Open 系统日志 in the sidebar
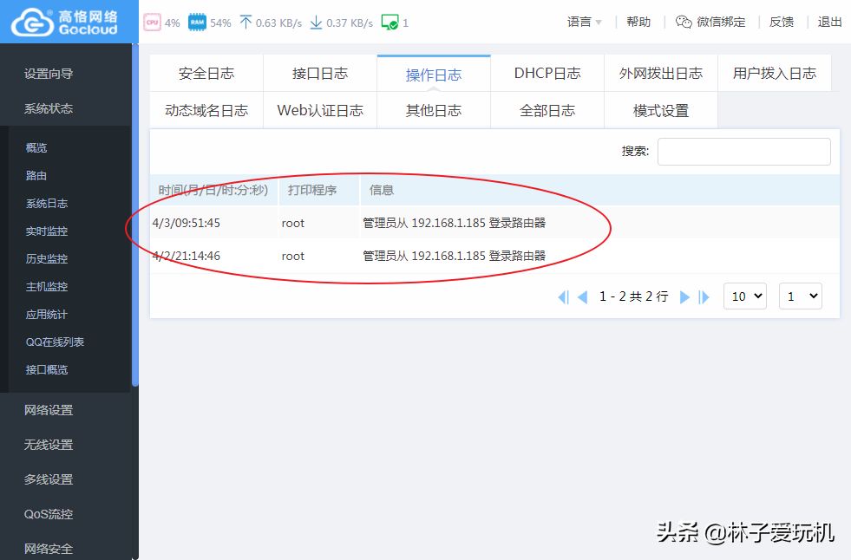This screenshot has height=560, width=851. click(47, 204)
